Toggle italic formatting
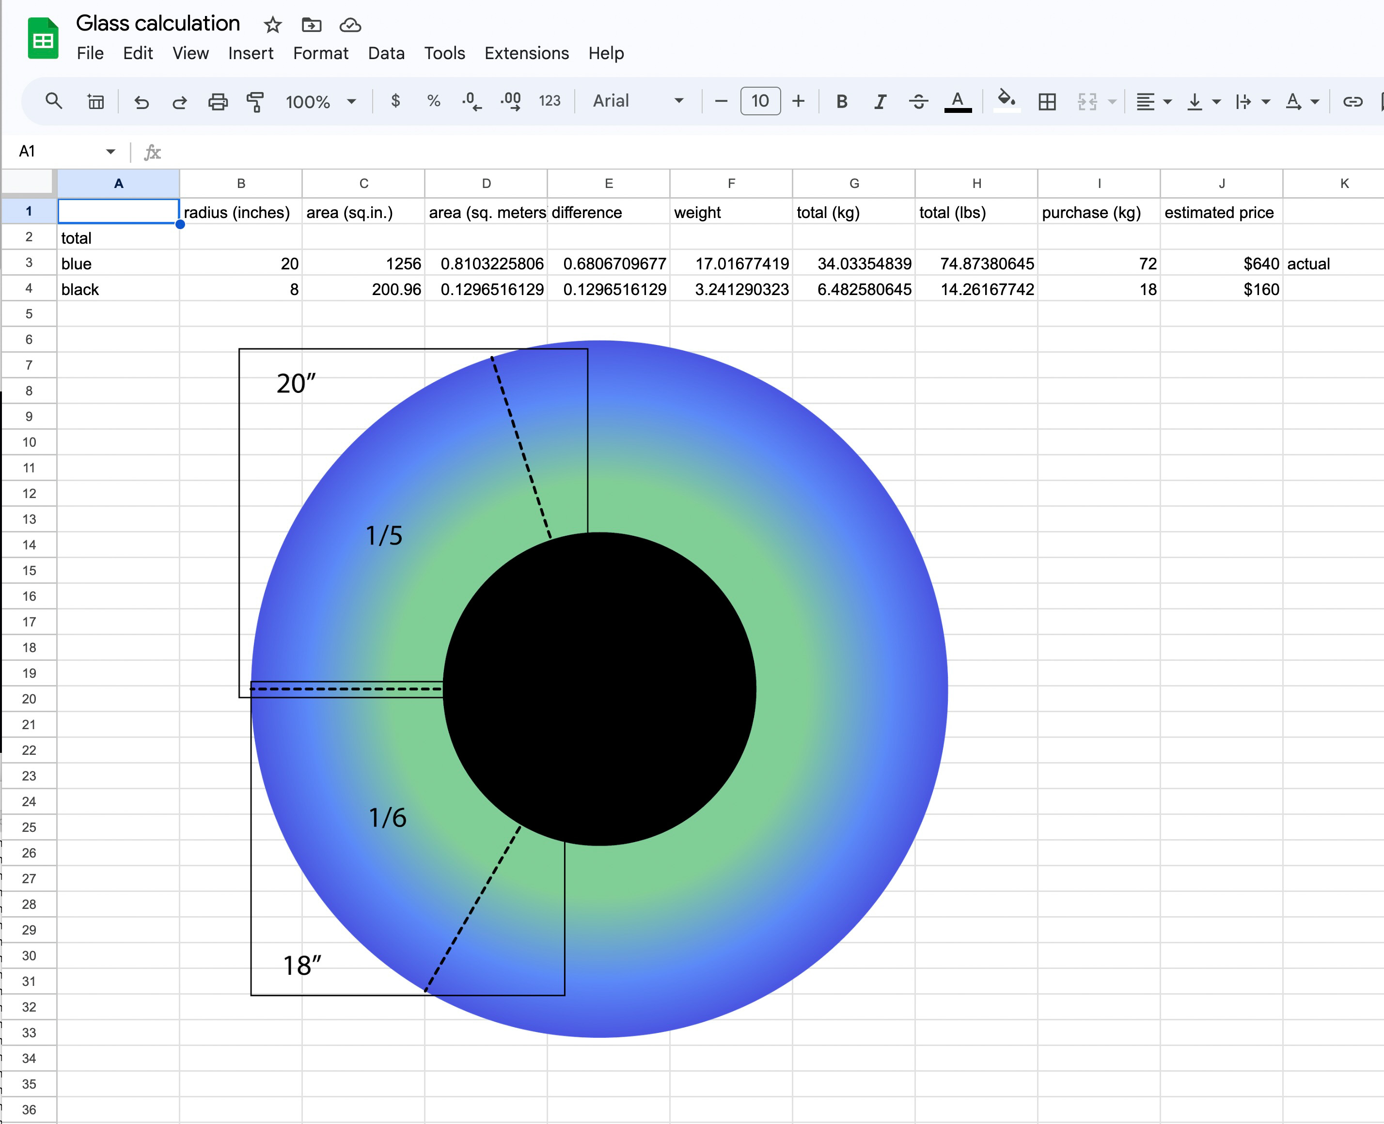This screenshot has height=1124, width=1384. coord(880,102)
